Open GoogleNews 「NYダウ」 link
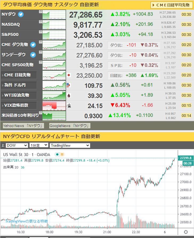The height and width of the screenshot is (238, 194). click(70, 126)
